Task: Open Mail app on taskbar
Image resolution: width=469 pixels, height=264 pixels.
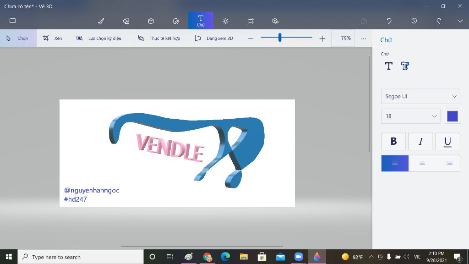Action: [x=280, y=257]
